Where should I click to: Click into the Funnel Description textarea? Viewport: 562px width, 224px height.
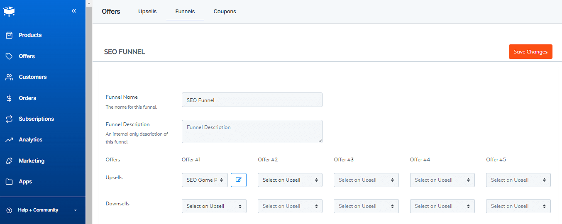click(x=252, y=131)
